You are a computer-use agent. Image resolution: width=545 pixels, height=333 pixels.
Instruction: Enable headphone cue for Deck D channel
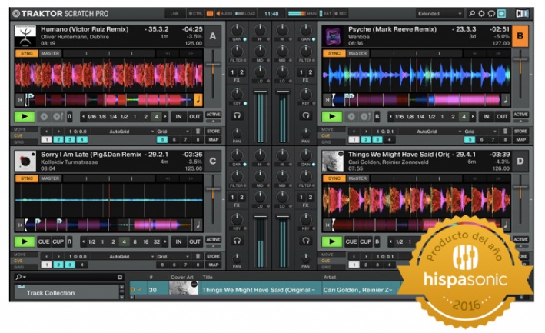[x=305, y=241]
